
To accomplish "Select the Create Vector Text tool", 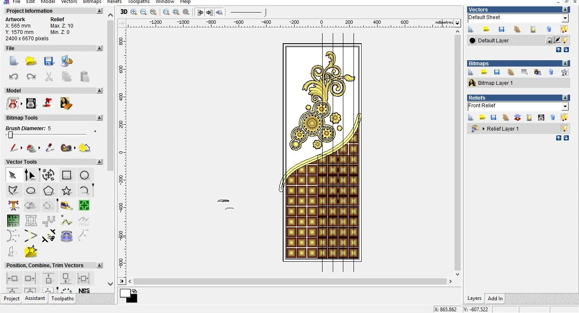I will tap(13, 206).
